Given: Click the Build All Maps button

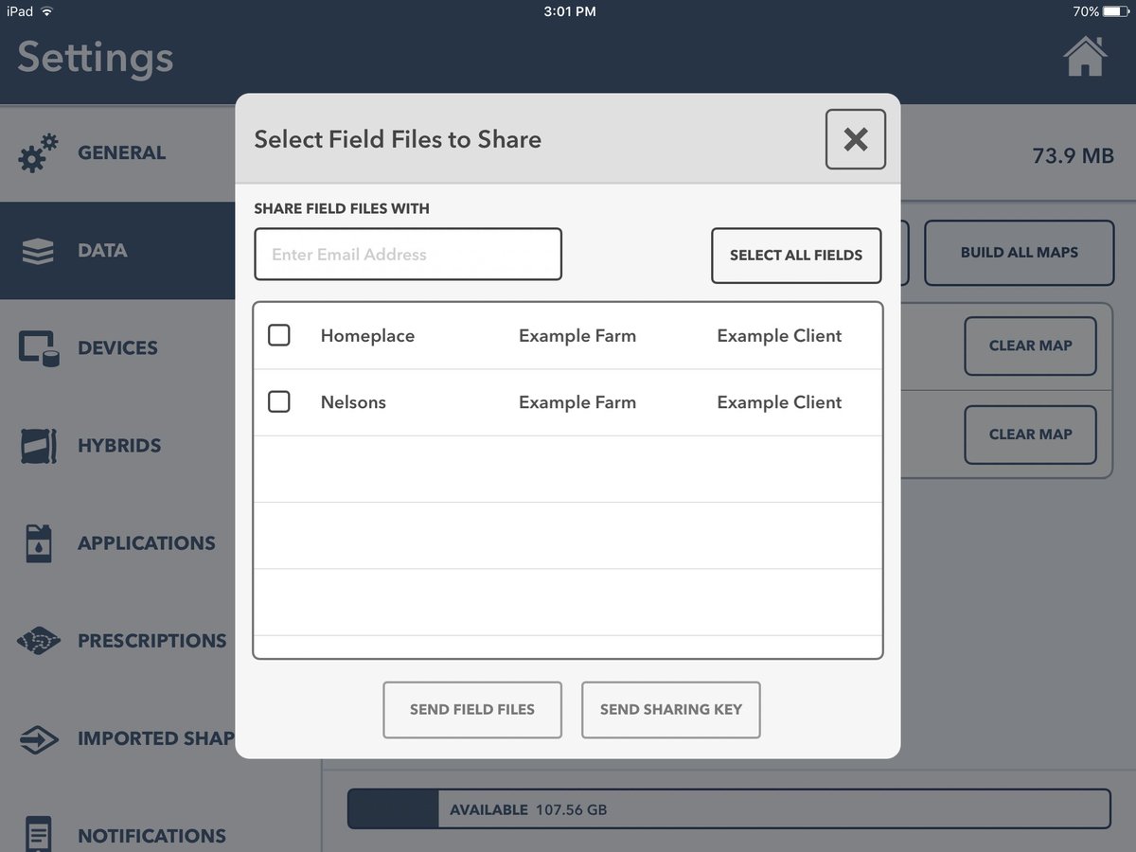Looking at the screenshot, I should tap(1019, 252).
